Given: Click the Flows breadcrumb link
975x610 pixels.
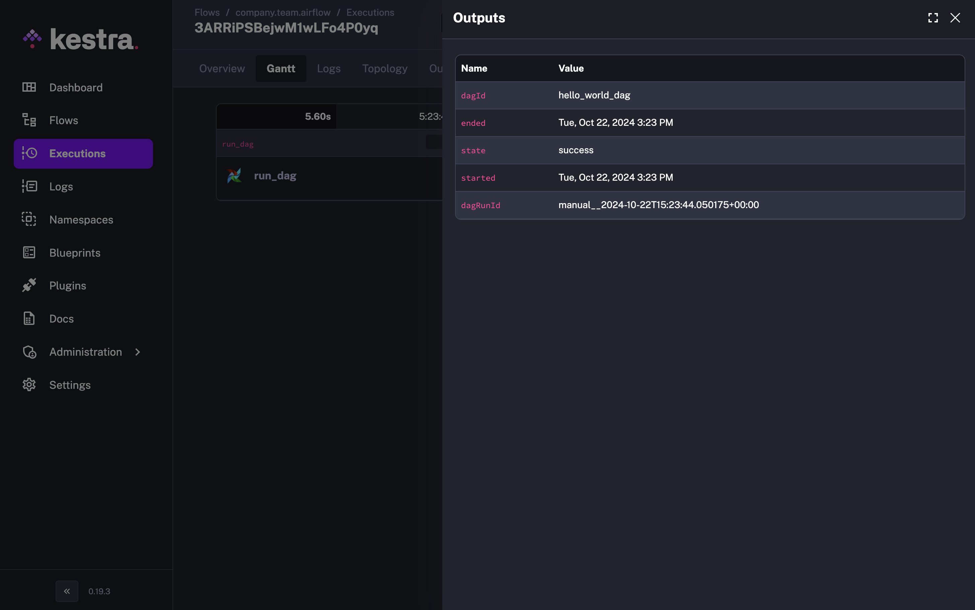Looking at the screenshot, I should pos(207,12).
